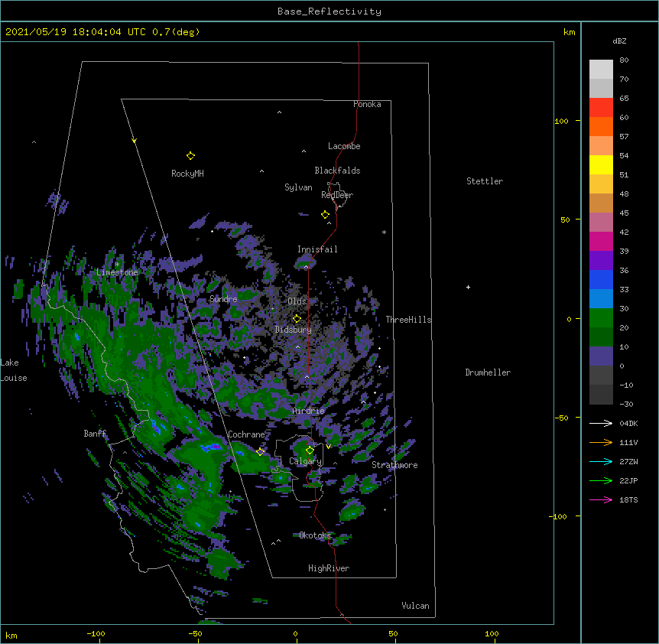Viewport: 659px width, 644px height.
Task: Click the 100 tick on the right km axis
Action: [561, 121]
